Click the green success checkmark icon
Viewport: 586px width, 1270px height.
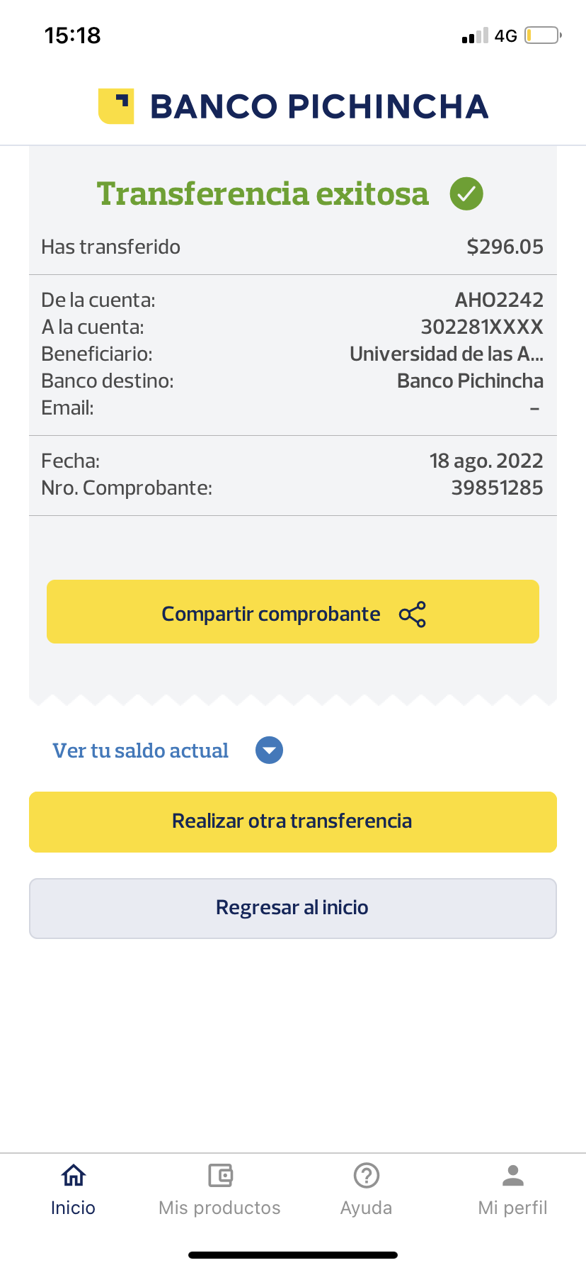pos(466,193)
